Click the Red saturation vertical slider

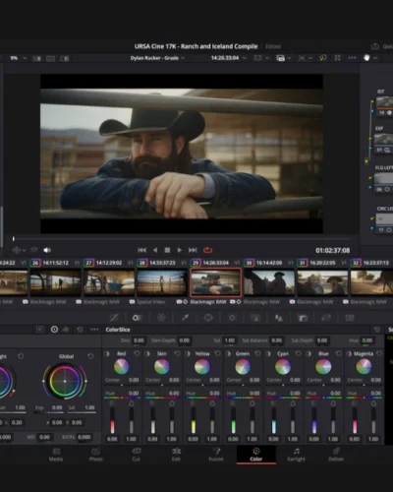coord(132,420)
